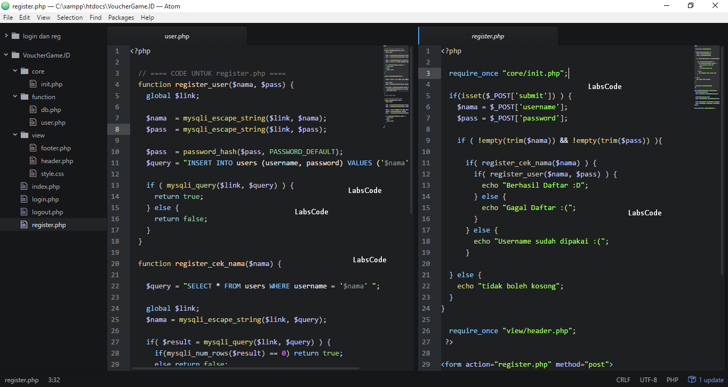The image size is (728, 387).
Task: Click the Atom logo in the title bar
Action: coord(6,6)
